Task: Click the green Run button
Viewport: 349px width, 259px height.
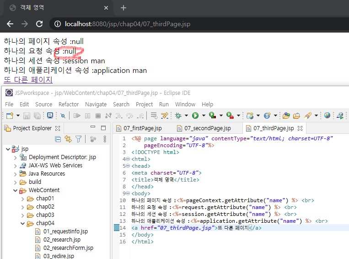Action: point(195,116)
